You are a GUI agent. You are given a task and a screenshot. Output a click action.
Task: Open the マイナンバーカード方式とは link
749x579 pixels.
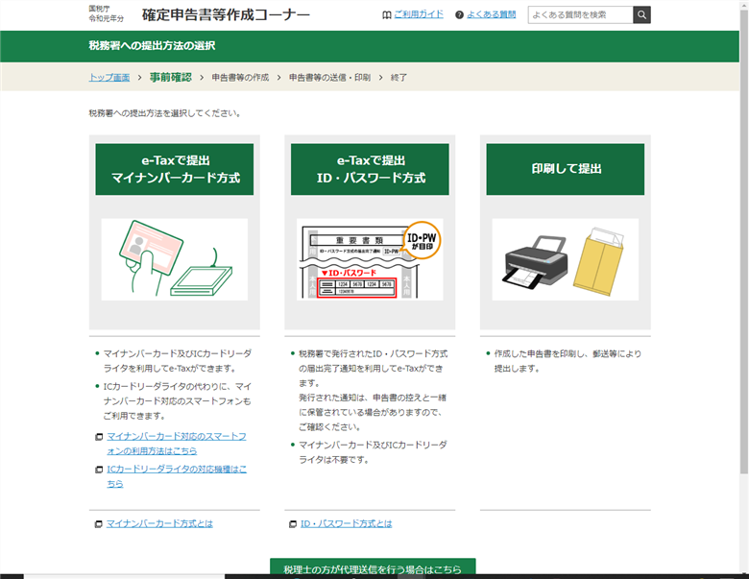159,524
